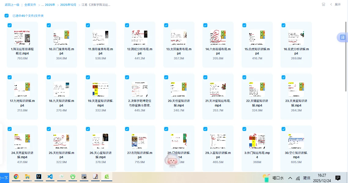Uncheck the select-all 45 files checkbox
348x183 pixels.
tap(7, 16)
